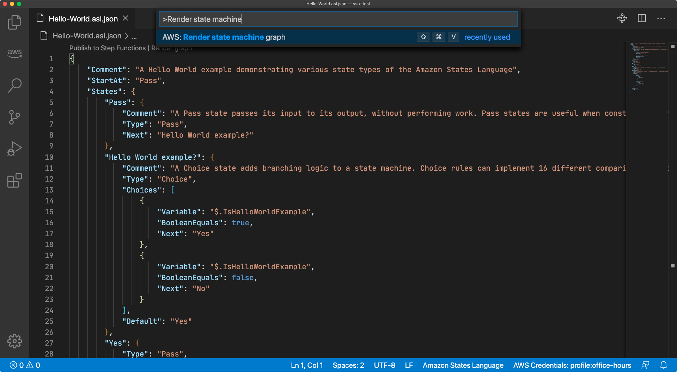The image size is (677, 372).
Task: Open the Search view
Action: (14, 85)
